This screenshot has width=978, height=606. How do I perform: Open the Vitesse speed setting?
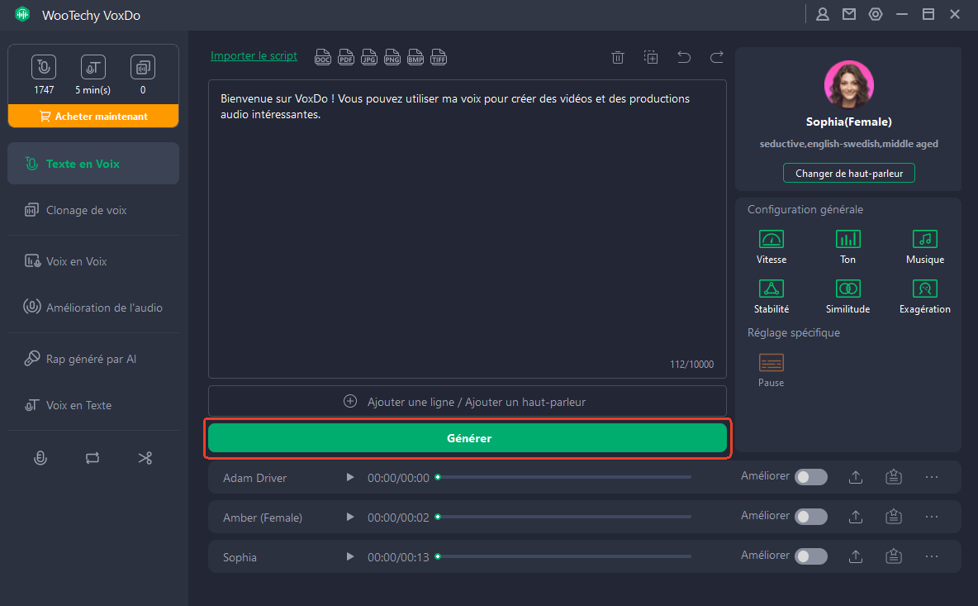[x=771, y=240]
